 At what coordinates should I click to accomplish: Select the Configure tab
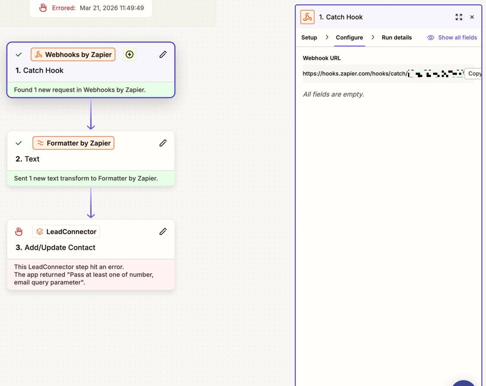[x=349, y=38]
